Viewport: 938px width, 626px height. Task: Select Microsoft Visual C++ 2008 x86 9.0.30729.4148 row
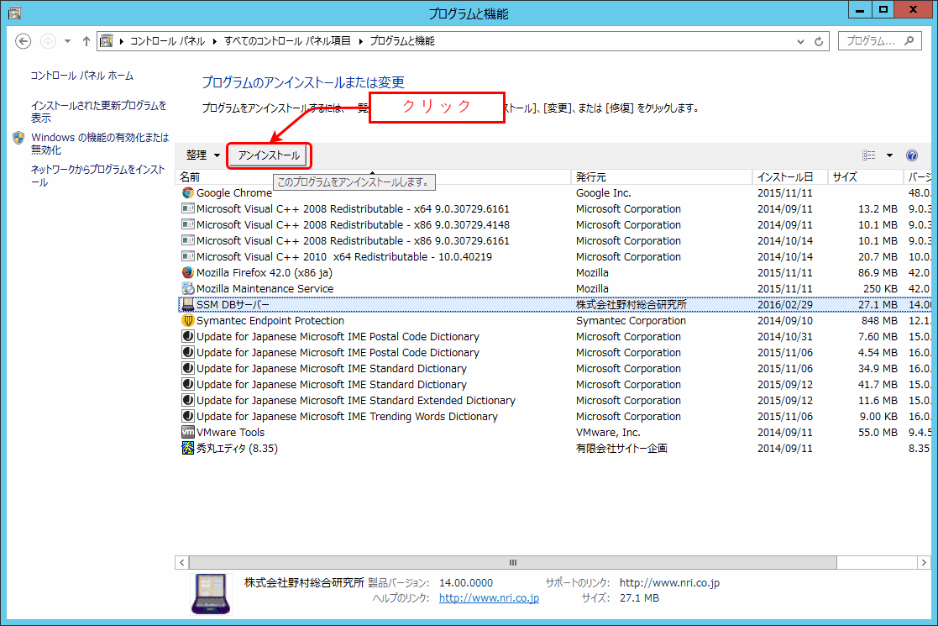[x=554, y=225]
